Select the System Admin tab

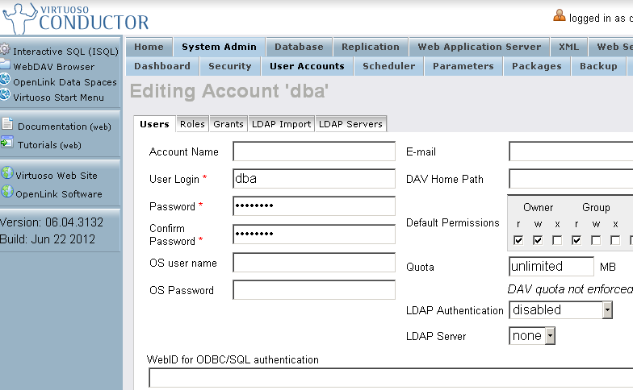pos(220,47)
